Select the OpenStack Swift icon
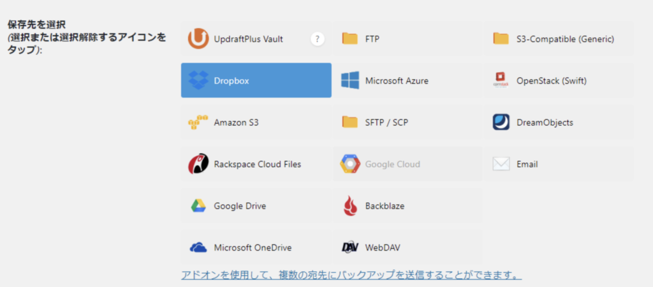653x287 pixels. tap(501, 80)
